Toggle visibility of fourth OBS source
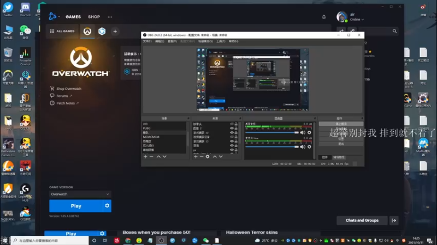 [x=232, y=137]
